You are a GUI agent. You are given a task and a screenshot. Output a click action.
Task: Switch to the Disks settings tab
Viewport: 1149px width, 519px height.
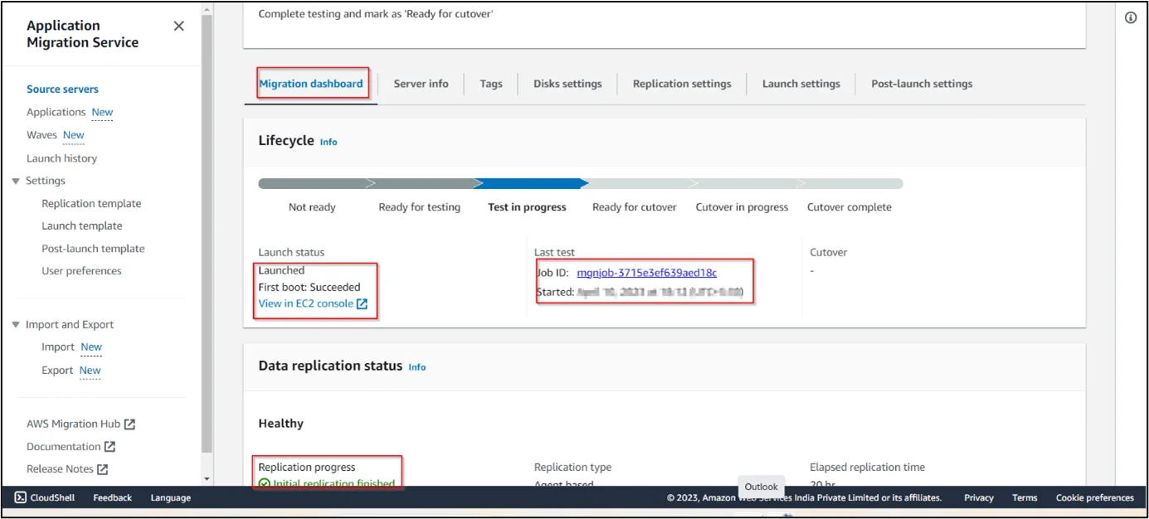(567, 84)
